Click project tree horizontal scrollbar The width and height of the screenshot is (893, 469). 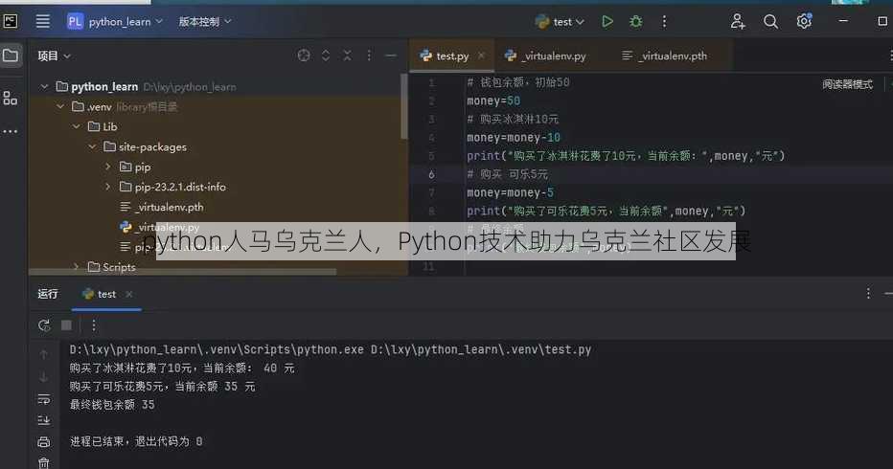tap(182, 272)
